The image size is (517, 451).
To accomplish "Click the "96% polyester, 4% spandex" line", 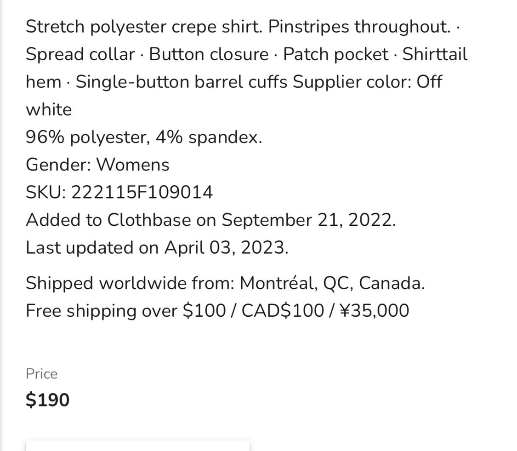I will [144, 137].
